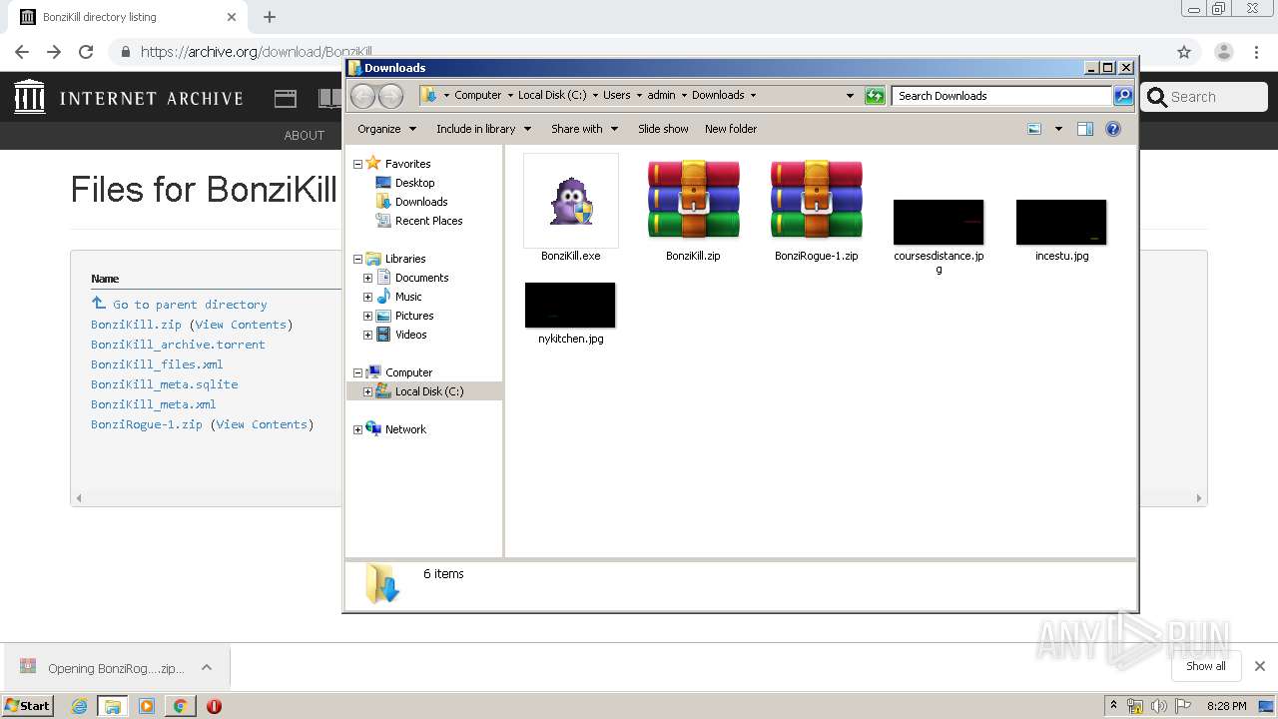Image resolution: width=1278 pixels, height=719 pixels.
Task: Select the nykitchen.jpg thumbnail
Action: pyautogui.click(x=570, y=305)
